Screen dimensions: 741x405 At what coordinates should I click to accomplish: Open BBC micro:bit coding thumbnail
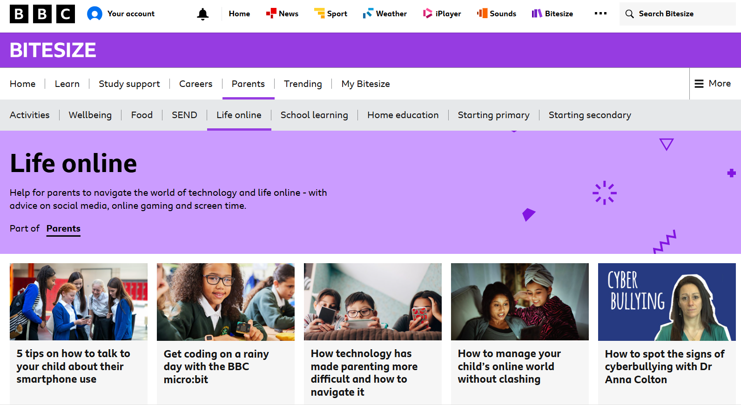(x=226, y=302)
